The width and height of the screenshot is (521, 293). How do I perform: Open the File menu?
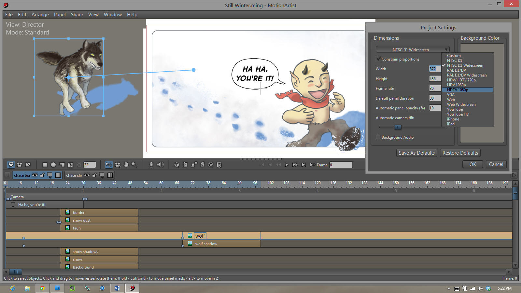9,15
